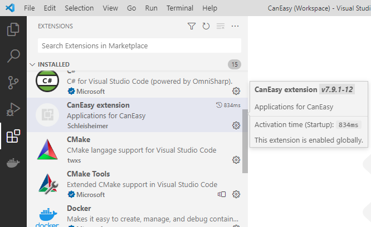This screenshot has height=227, width=371.
Task: Open Source Control view in activity bar
Action: pyautogui.click(x=13, y=83)
